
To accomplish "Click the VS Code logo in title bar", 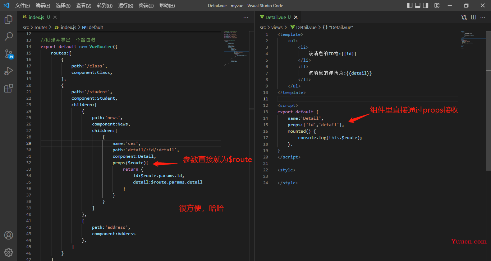I will pyautogui.click(x=6, y=5).
